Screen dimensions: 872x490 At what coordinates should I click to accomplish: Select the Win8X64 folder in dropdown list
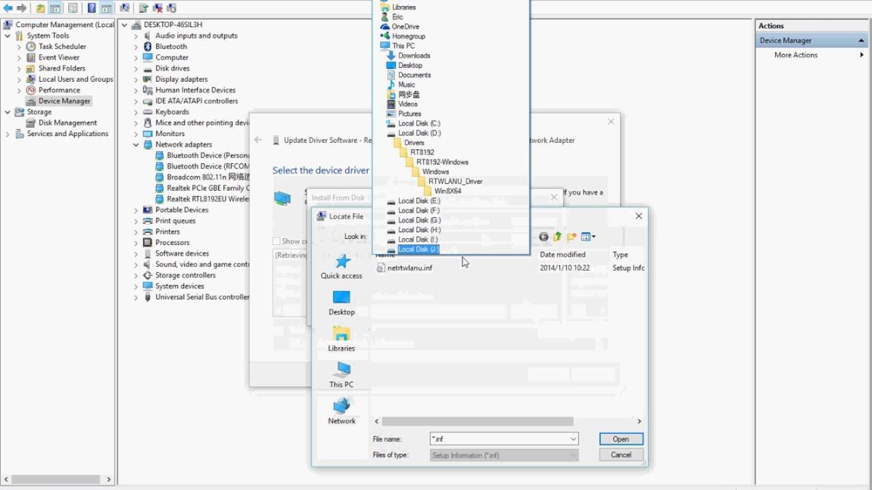(x=448, y=191)
